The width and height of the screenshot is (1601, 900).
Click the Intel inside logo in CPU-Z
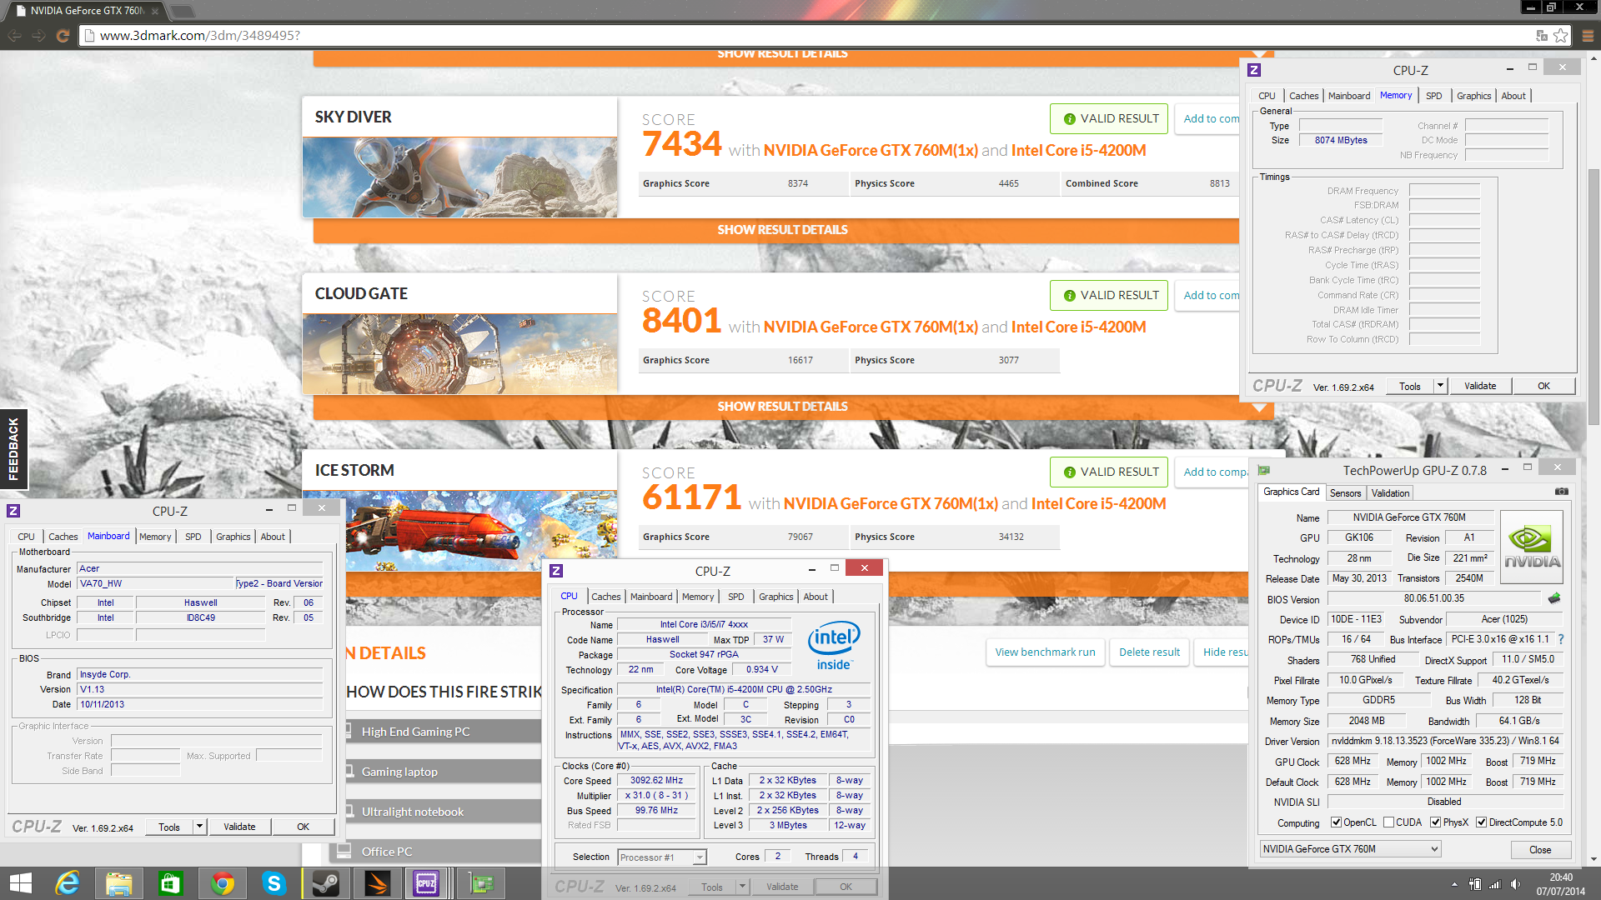click(834, 646)
